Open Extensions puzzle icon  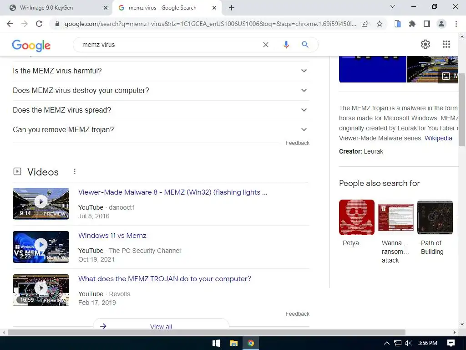pyautogui.click(x=412, y=24)
